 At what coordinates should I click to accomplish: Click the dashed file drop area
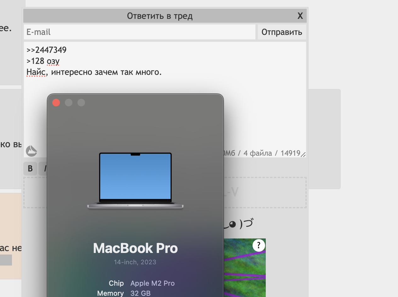(x=165, y=193)
